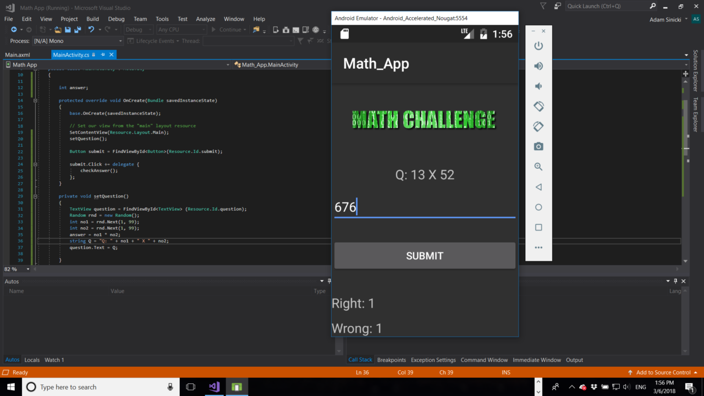
Task: Select the emulator Zoom tool icon
Action: (538, 166)
